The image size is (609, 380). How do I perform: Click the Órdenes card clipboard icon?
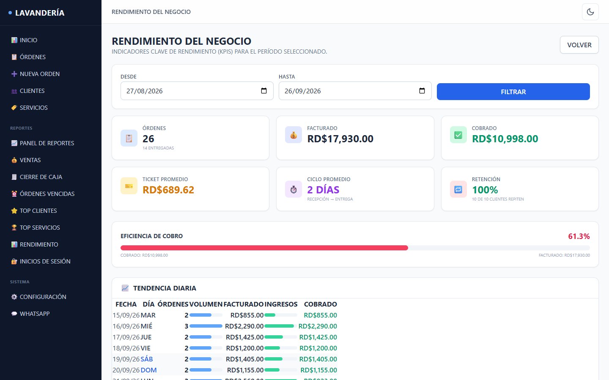tap(129, 138)
